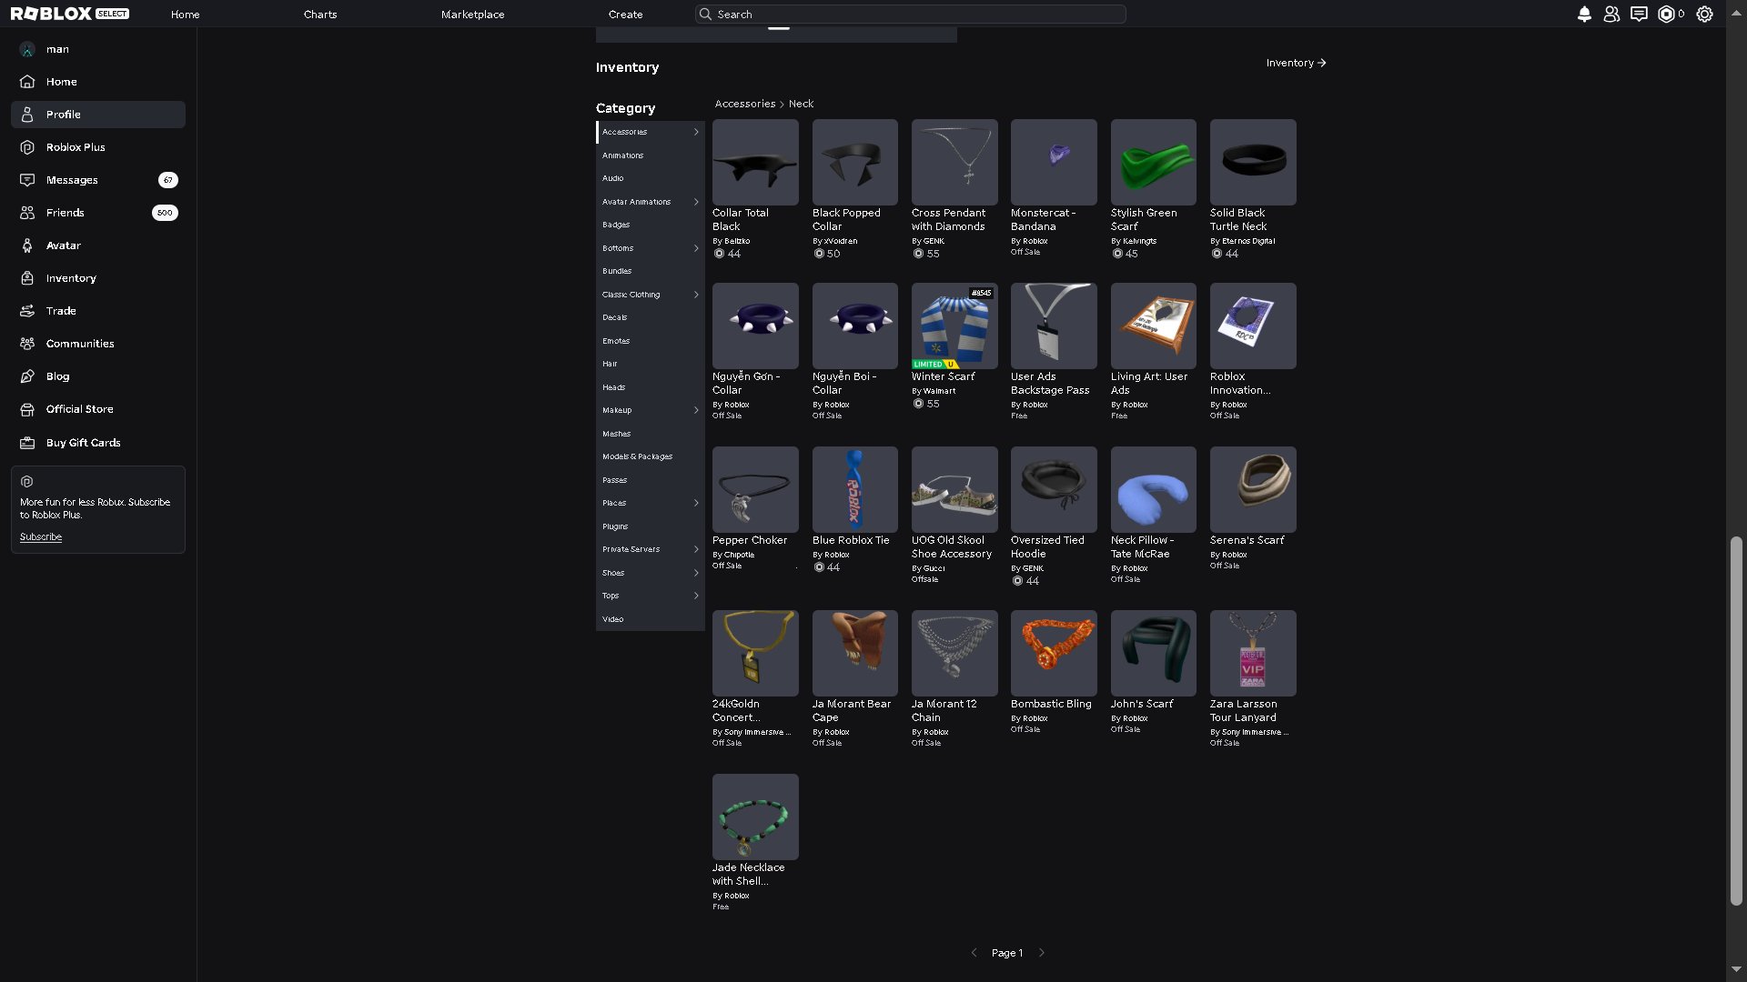This screenshot has width=1747, height=982.
Task: Click the Trade icon in sidebar
Action: 27,311
